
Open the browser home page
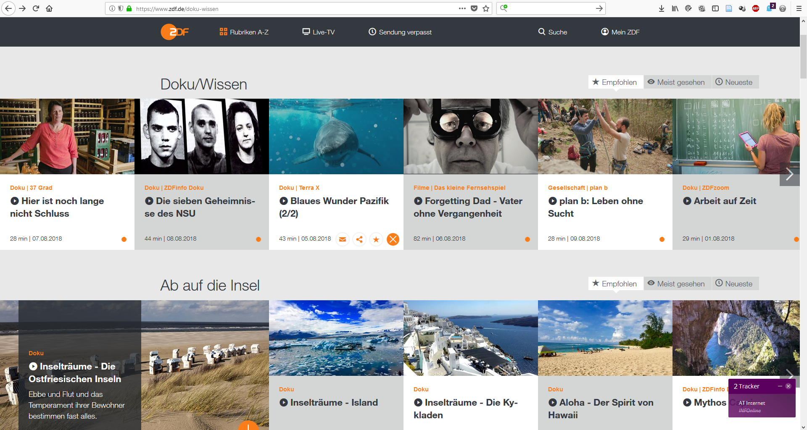[x=49, y=8]
